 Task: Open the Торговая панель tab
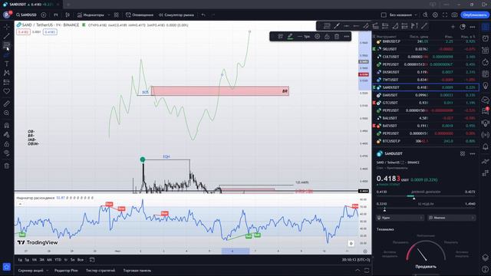click(137, 271)
